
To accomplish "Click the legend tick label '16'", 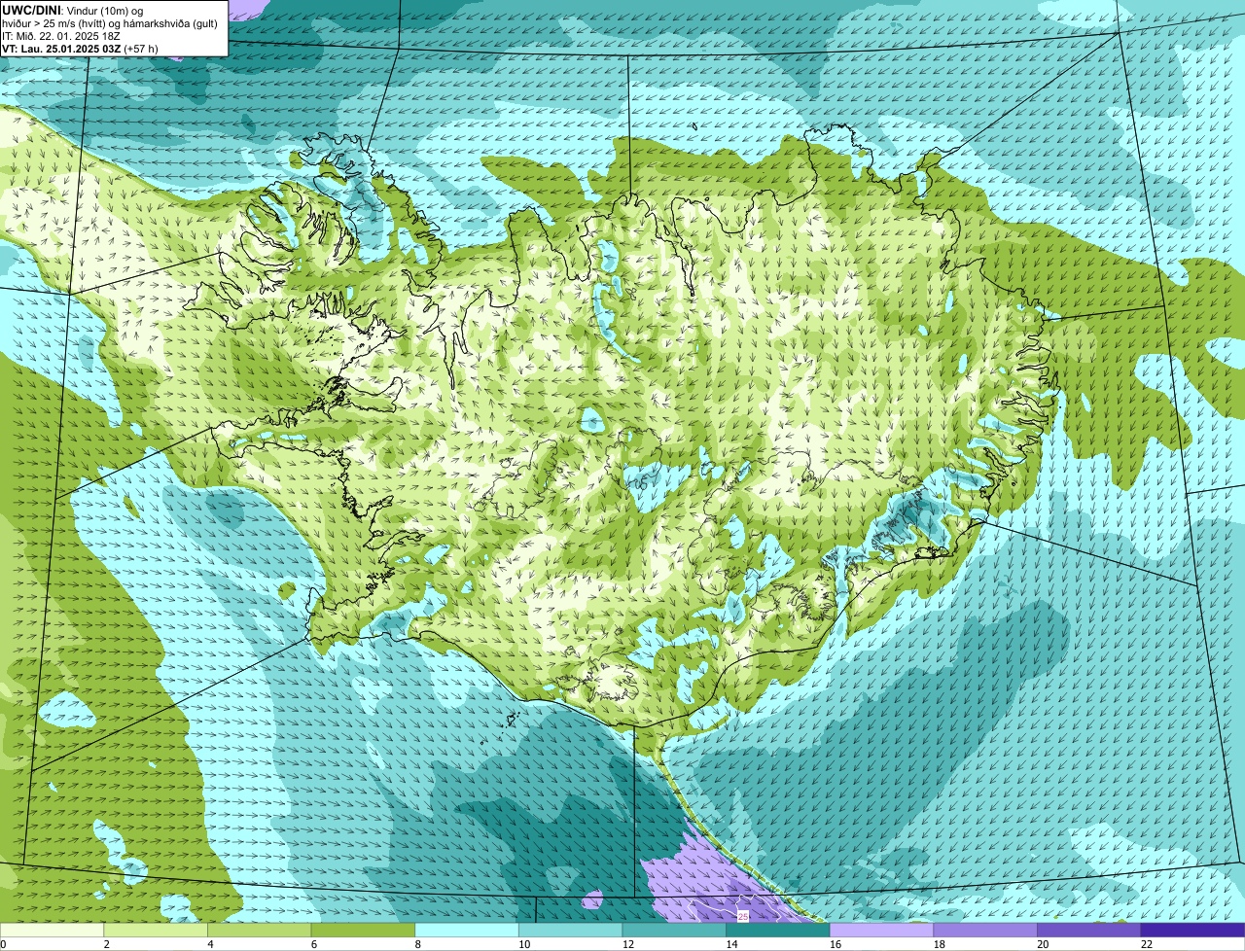I will pos(836,944).
